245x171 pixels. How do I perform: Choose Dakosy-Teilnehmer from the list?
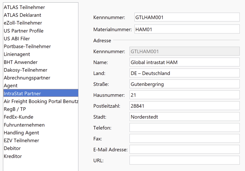[x=25, y=70]
